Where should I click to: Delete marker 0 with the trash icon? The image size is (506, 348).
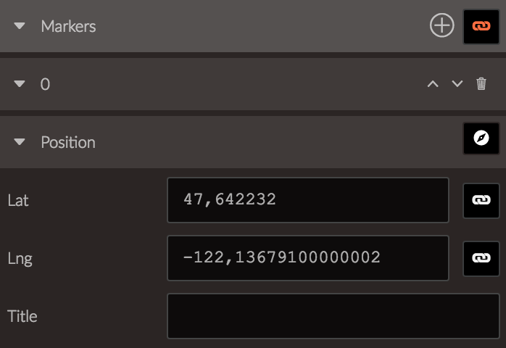click(x=481, y=84)
